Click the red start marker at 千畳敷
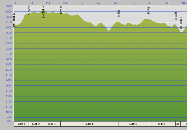This screenshot has height=130, width=187. tap(14, 25)
